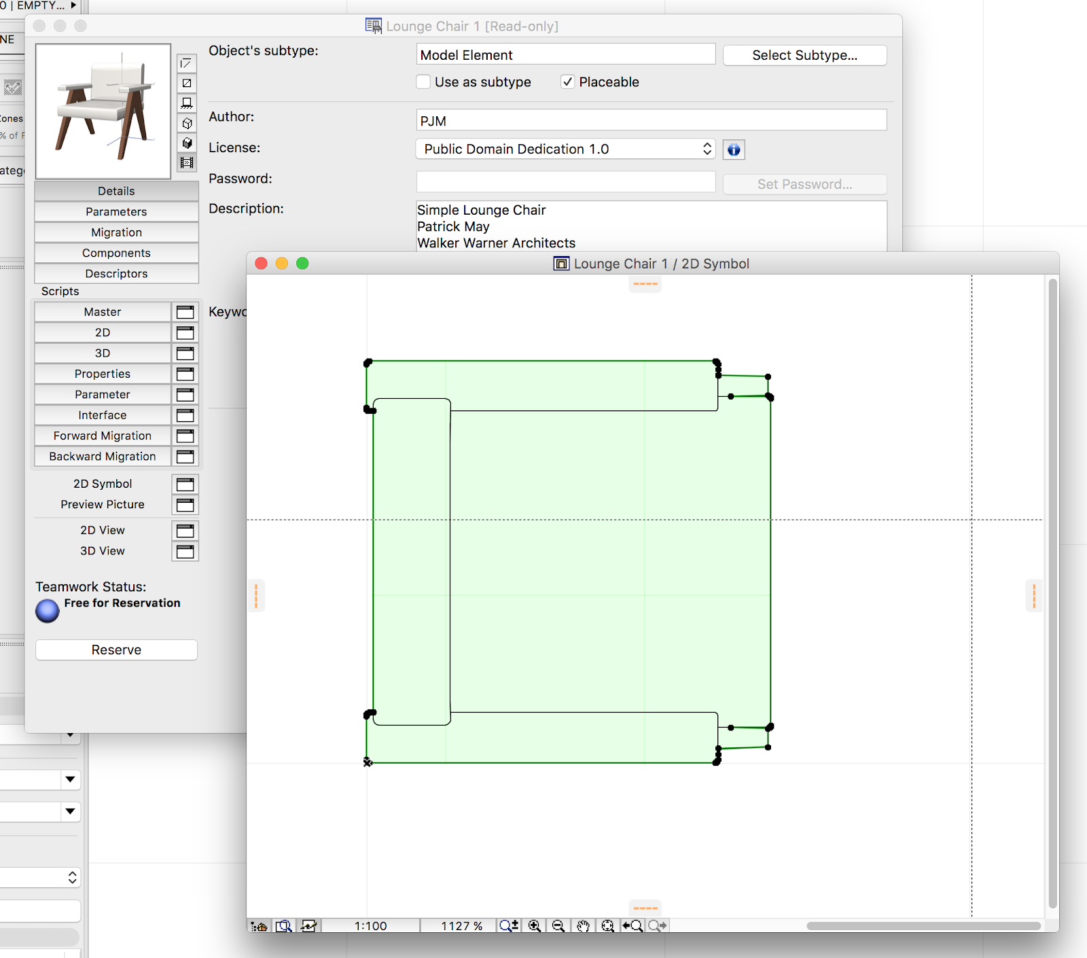Click into the Author text field
Image resolution: width=1087 pixels, height=958 pixels.
(x=651, y=121)
